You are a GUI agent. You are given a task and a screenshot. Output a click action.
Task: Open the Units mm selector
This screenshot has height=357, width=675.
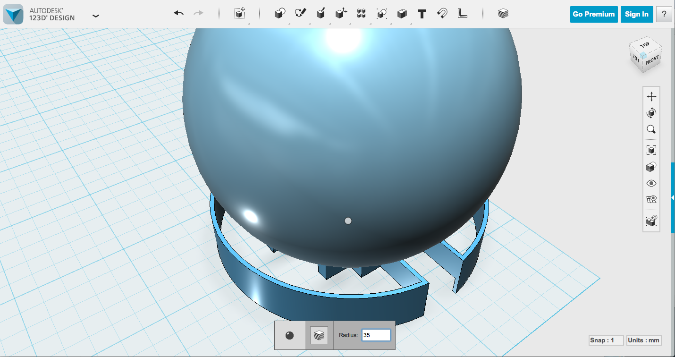point(643,340)
